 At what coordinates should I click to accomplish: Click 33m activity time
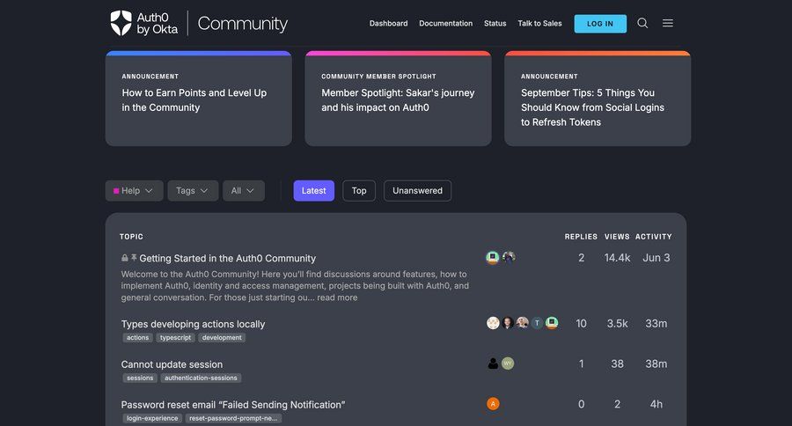tap(656, 323)
